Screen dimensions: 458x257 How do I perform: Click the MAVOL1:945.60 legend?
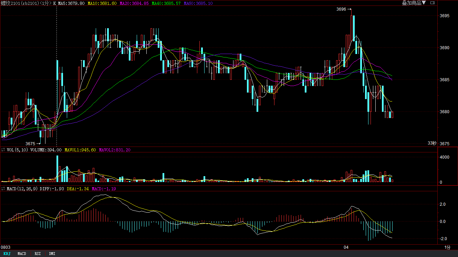(x=80, y=150)
